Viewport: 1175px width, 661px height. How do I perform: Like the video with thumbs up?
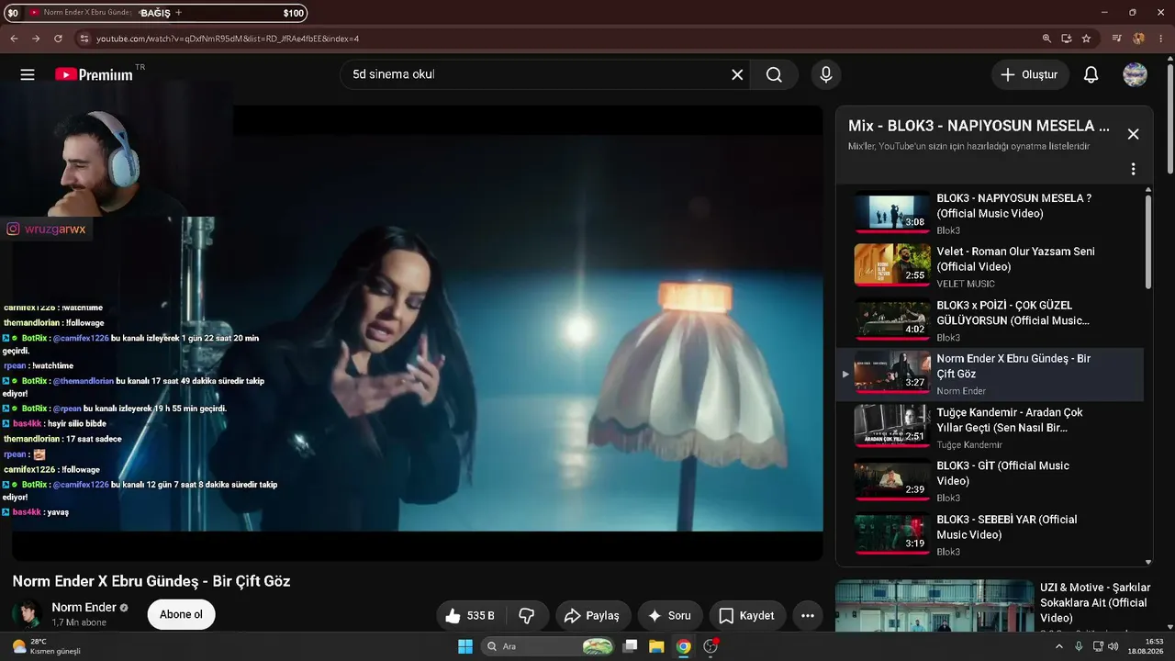[469, 615]
